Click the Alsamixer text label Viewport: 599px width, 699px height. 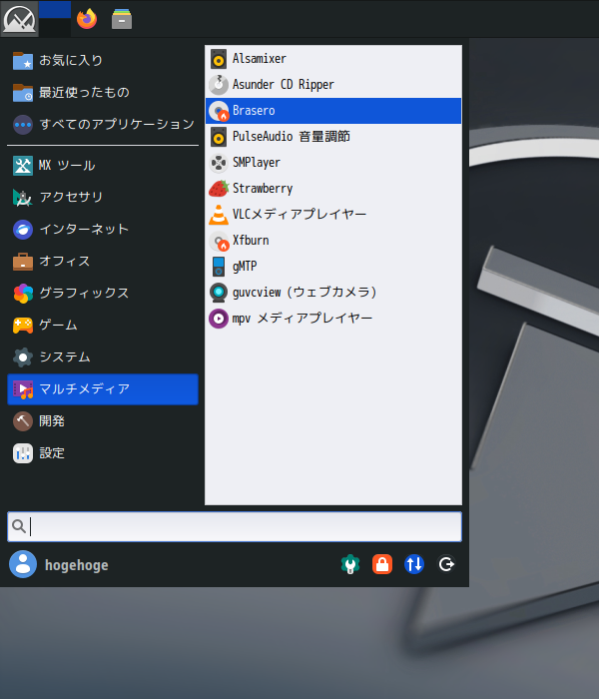click(260, 59)
